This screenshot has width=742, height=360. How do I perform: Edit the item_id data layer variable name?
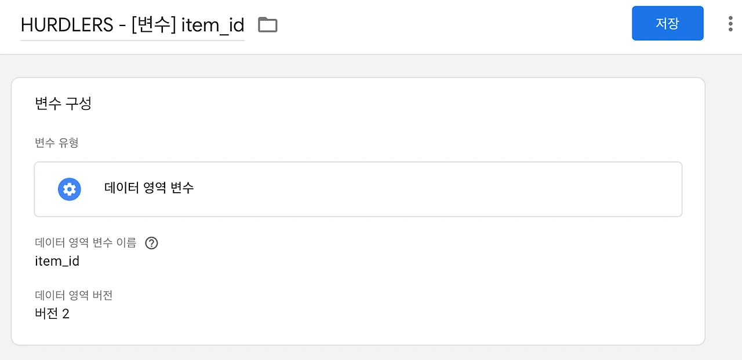[x=57, y=261]
